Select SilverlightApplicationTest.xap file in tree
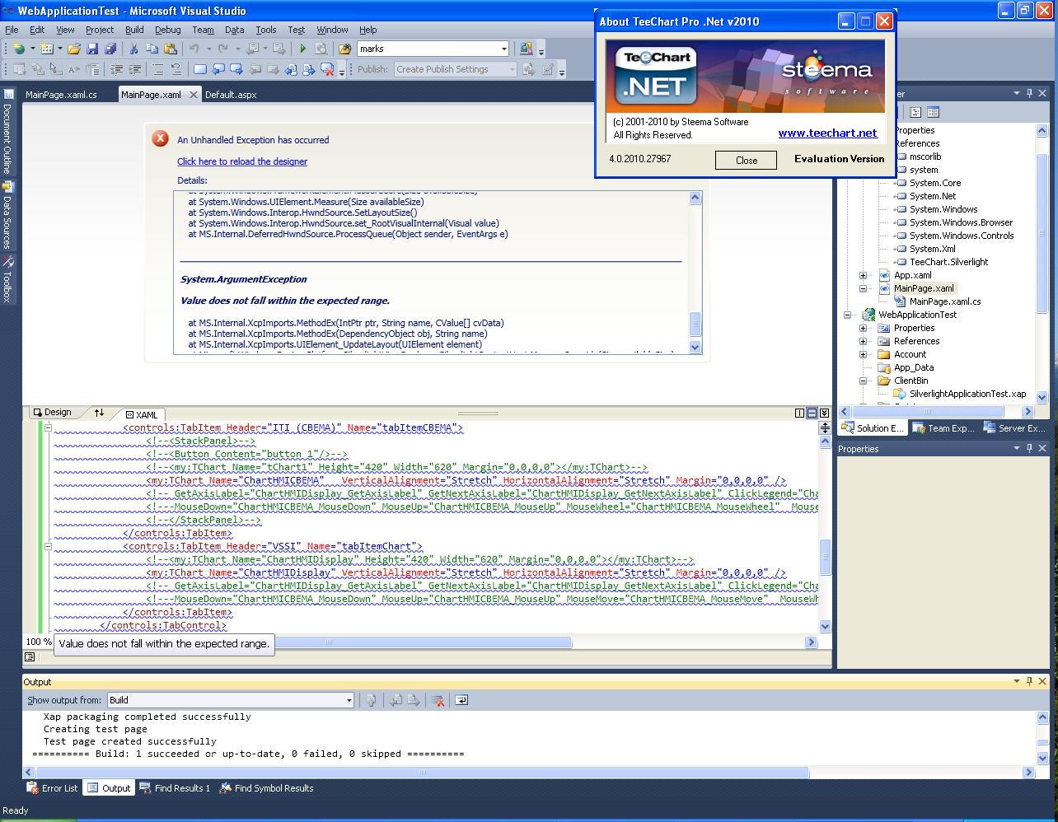The image size is (1058, 822). tap(967, 394)
